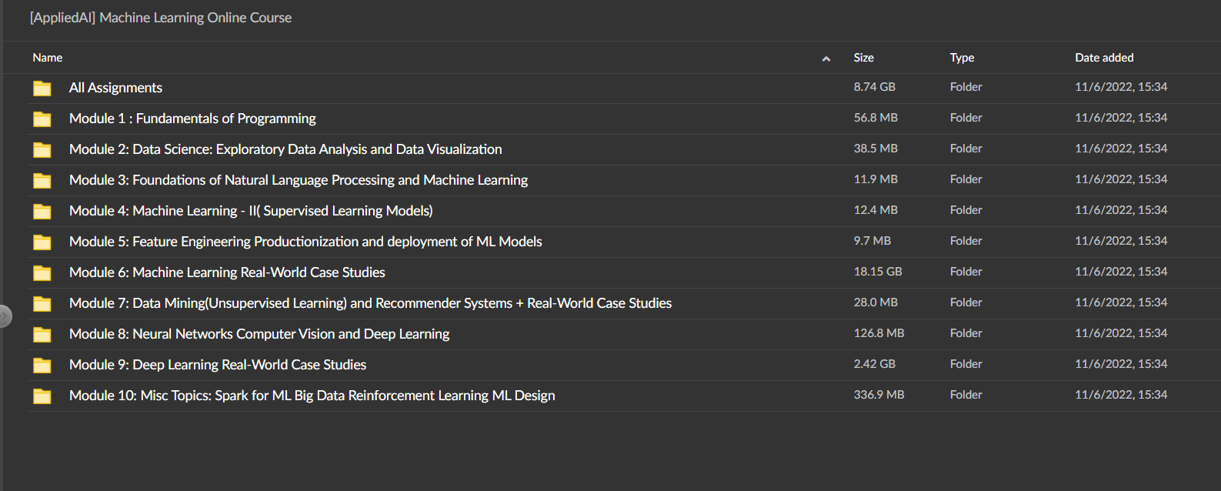1221x491 pixels.
Task: Sort by the Date added column header
Action: [x=1104, y=58]
